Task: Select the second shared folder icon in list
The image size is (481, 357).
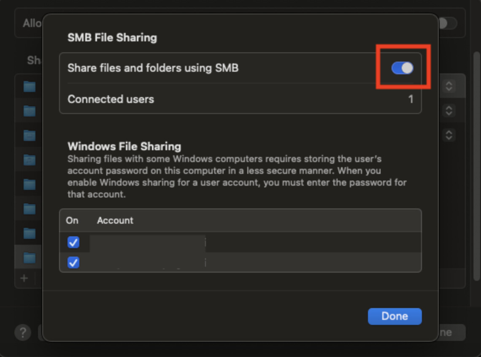Action: [30, 111]
